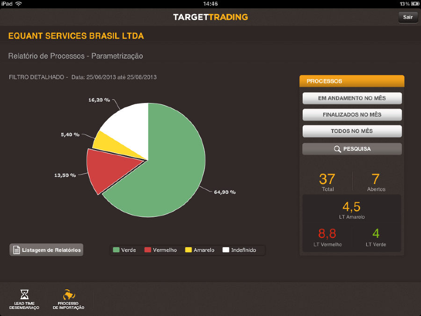Tap the 37 Total processes counter

(x=327, y=182)
